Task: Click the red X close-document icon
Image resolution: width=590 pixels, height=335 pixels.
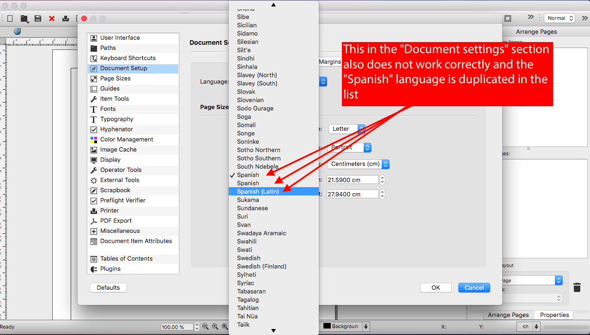Action: point(52,18)
